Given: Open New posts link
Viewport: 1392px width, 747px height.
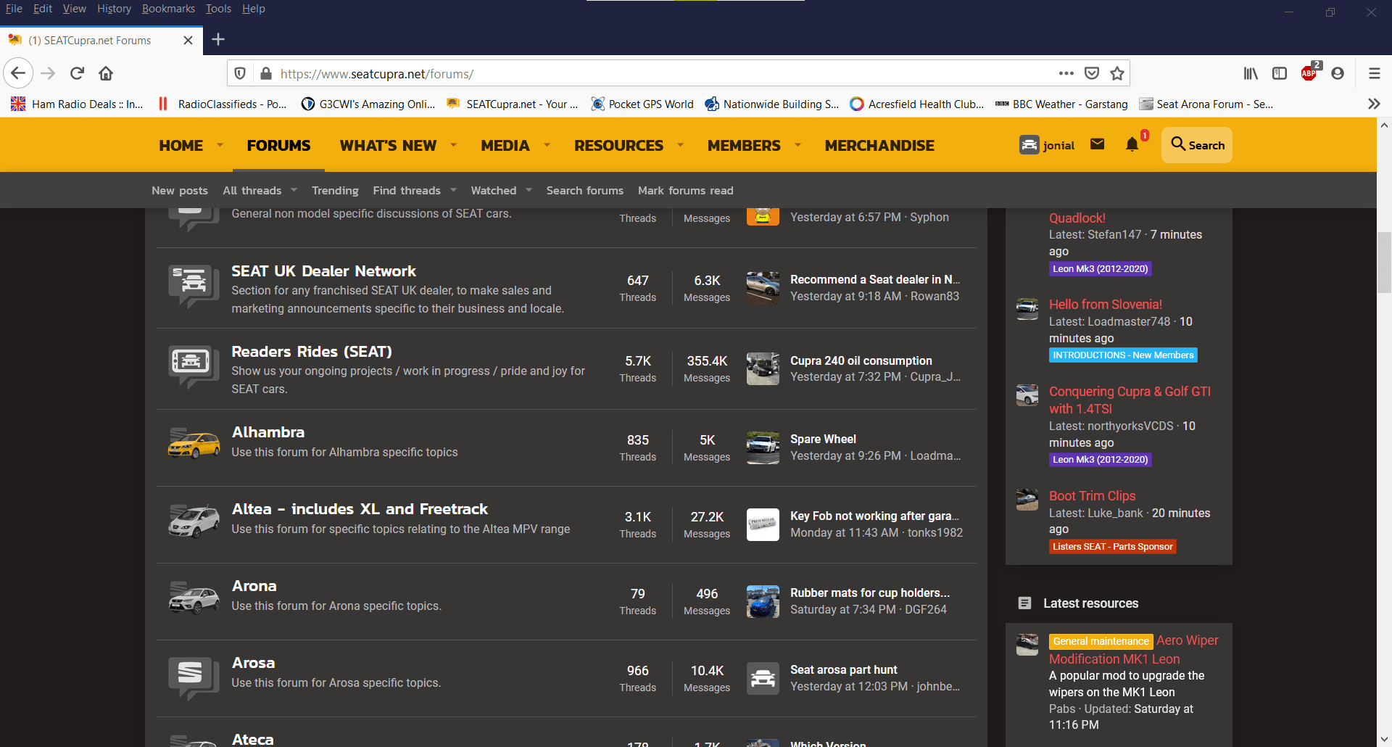Looking at the screenshot, I should [180, 190].
